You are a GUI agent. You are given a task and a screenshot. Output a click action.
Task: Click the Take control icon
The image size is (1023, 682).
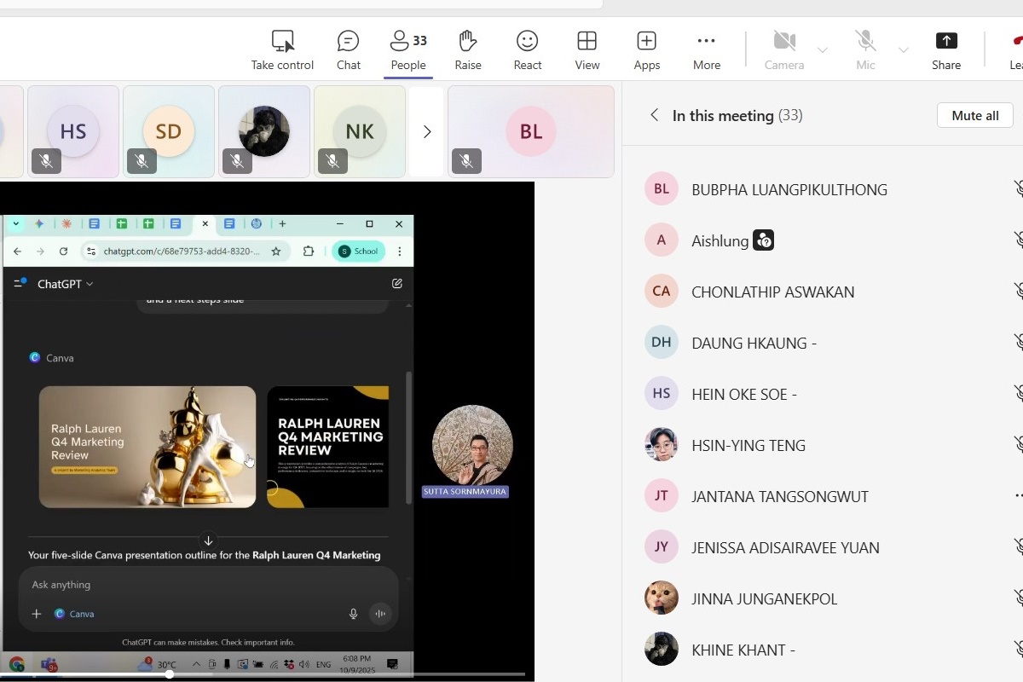coord(282,42)
